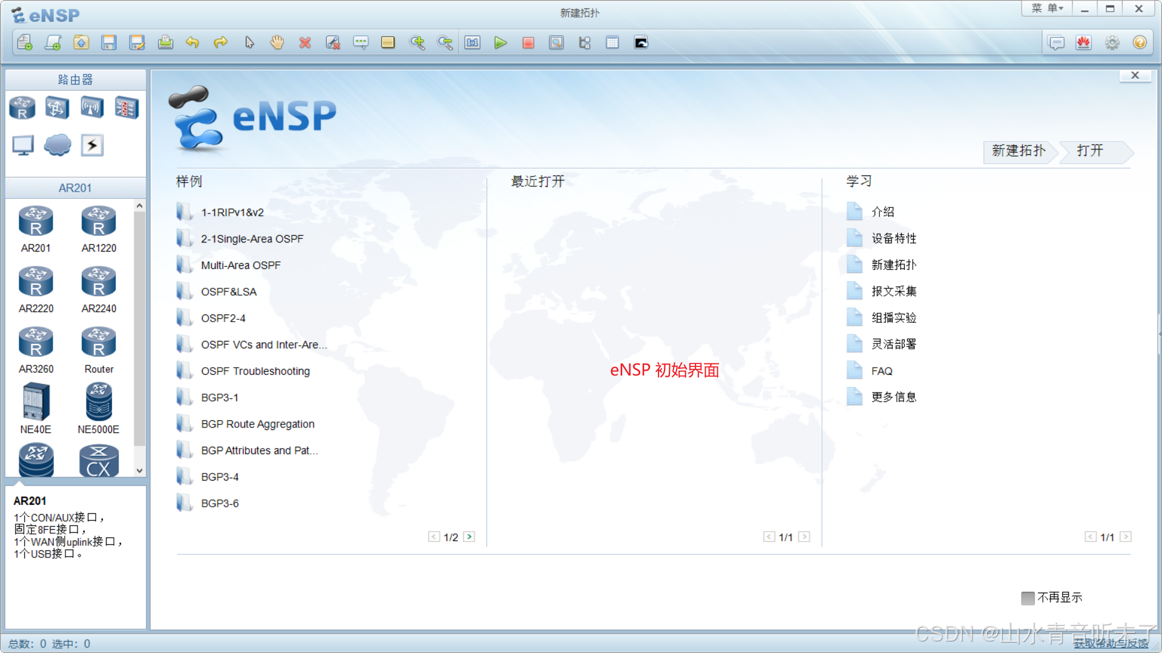This screenshot has height=653, width=1162.
Task: Select the hand drag tool
Action: point(277,43)
